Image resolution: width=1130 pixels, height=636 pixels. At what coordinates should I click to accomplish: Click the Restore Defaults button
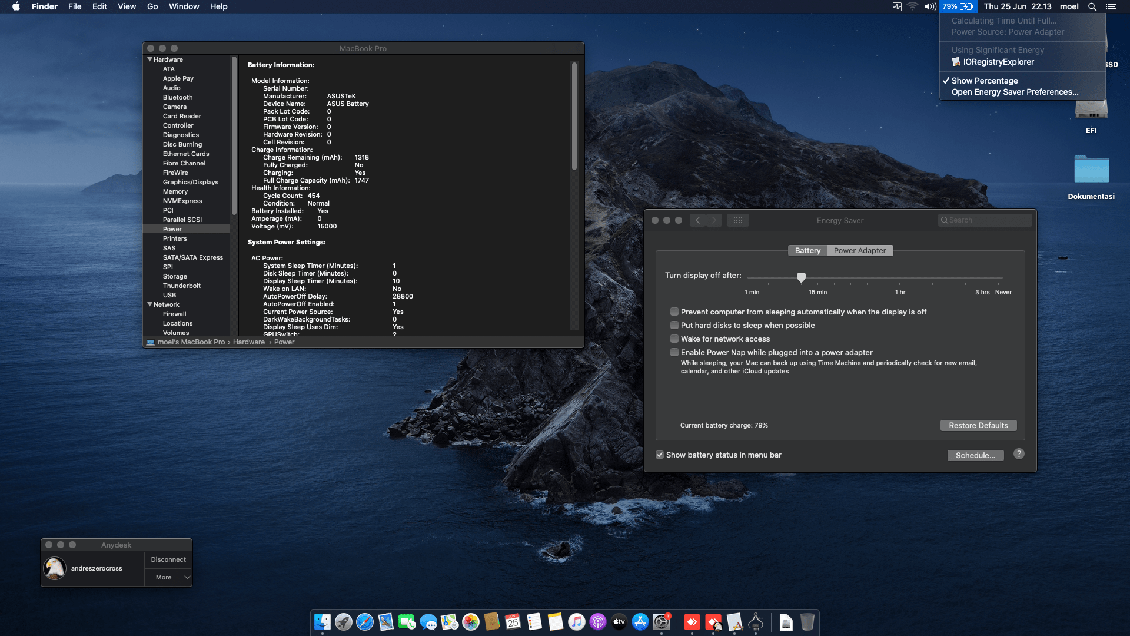pyautogui.click(x=978, y=425)
